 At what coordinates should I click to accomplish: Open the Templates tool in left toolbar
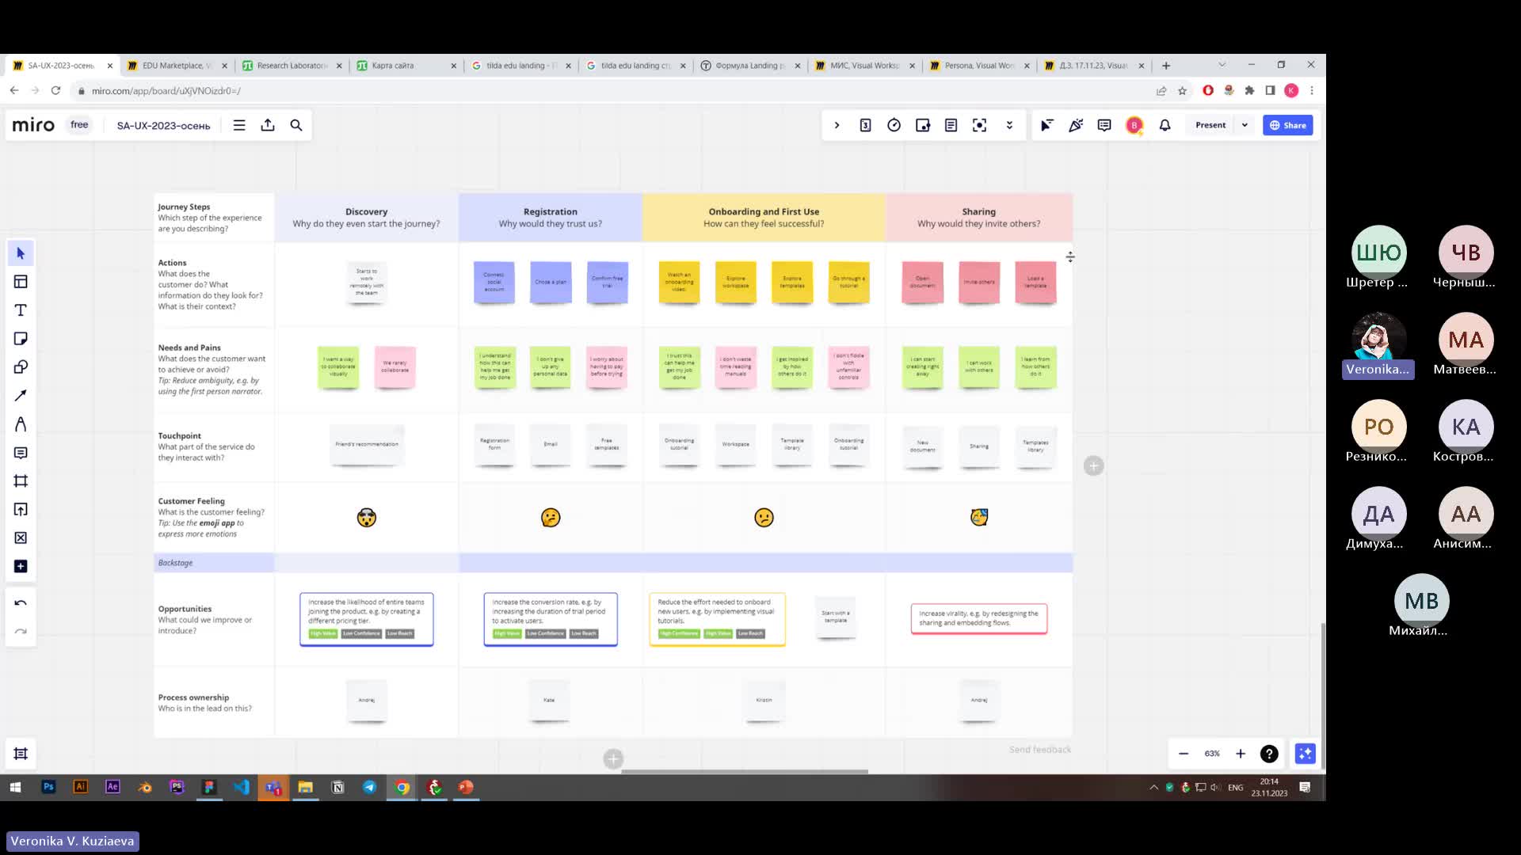pos(21,282)
